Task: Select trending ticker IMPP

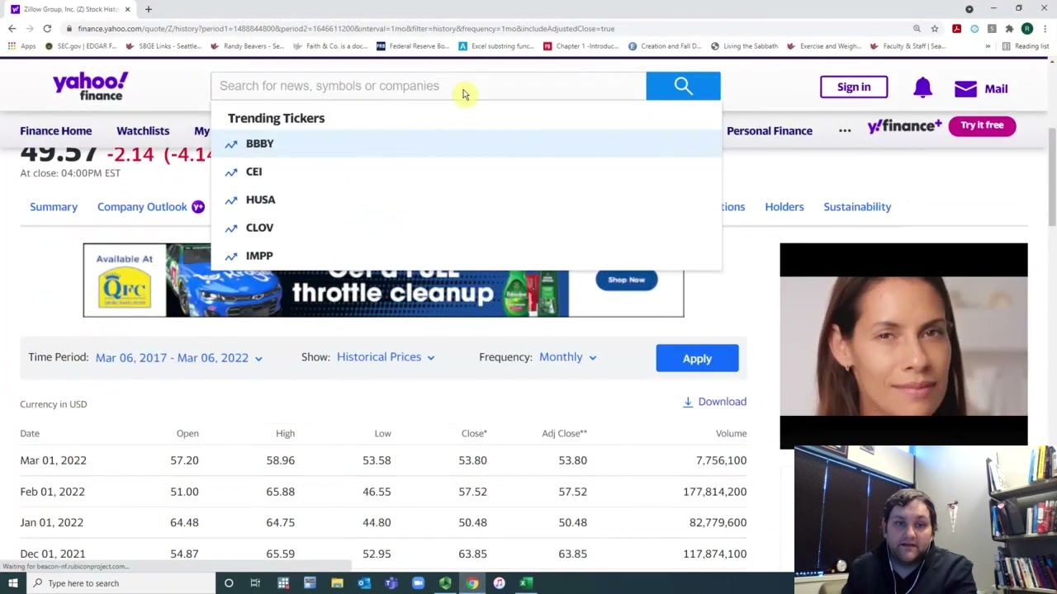Action: click(466, 256)
